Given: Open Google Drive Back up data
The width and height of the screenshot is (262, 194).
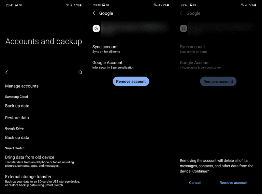Looking at the screenshot, I should (x=17, y=138).
